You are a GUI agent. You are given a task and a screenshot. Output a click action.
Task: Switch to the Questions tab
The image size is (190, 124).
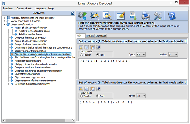click(x=101, y=36)
